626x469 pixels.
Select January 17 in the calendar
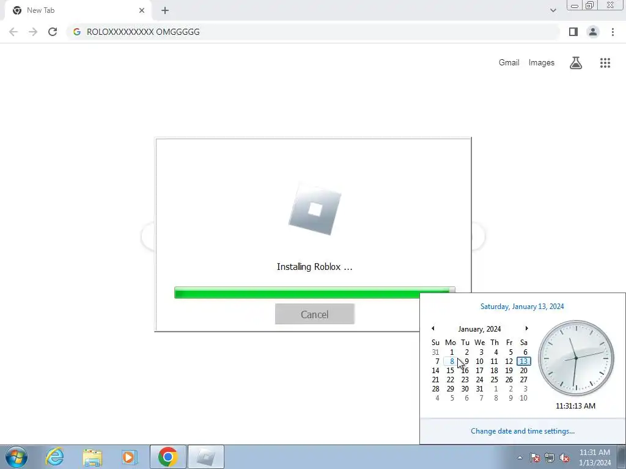479,371
